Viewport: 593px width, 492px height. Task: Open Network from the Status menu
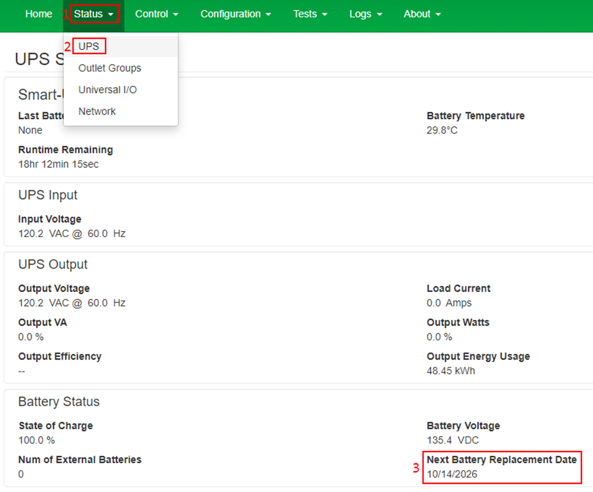coord(120,112)
